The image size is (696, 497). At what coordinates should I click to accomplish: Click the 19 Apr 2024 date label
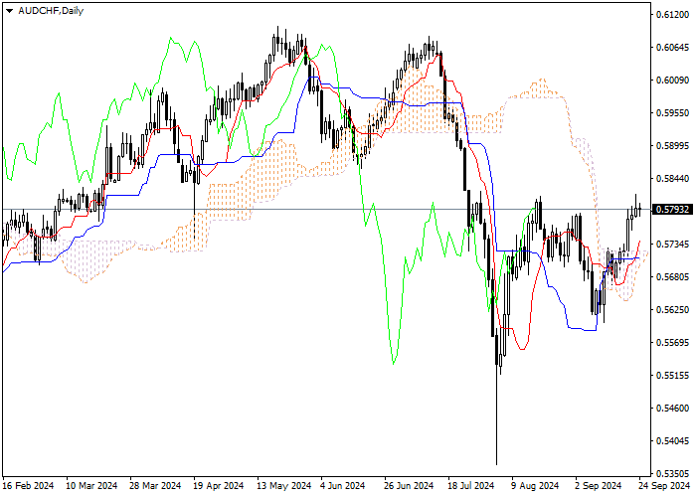point(219,486)
